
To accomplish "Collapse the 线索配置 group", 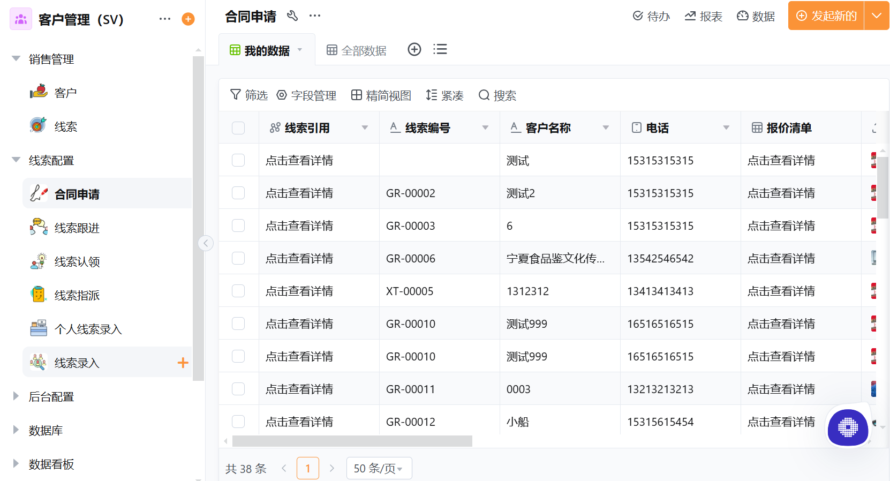I will click(x=16, y=160).
